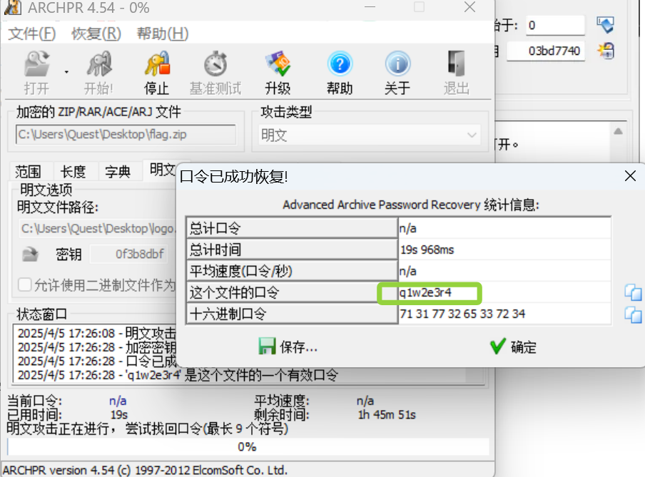Click the plaintext file path field
Image resolution: width=645 pixels, height=477 pixels.
coord(98,228)
